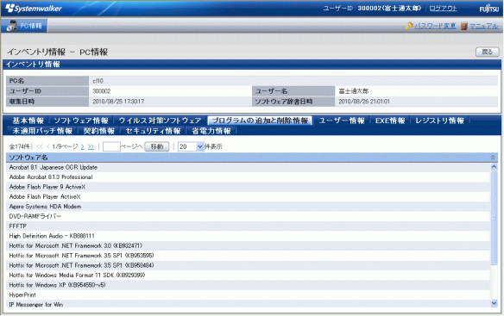
Task: Select row Adobe Acrobat 8.1.3 Professional
Action: tap(248, 177)
